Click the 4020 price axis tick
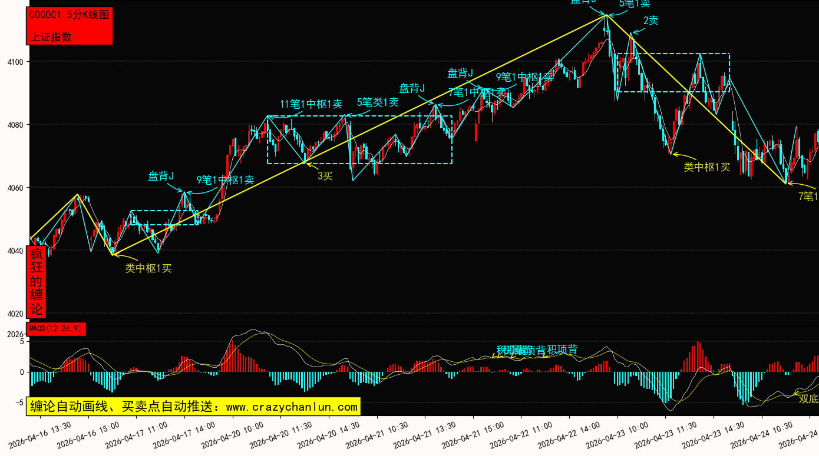Viewport: 819px width, 456px height. click(x=15, y=314)
